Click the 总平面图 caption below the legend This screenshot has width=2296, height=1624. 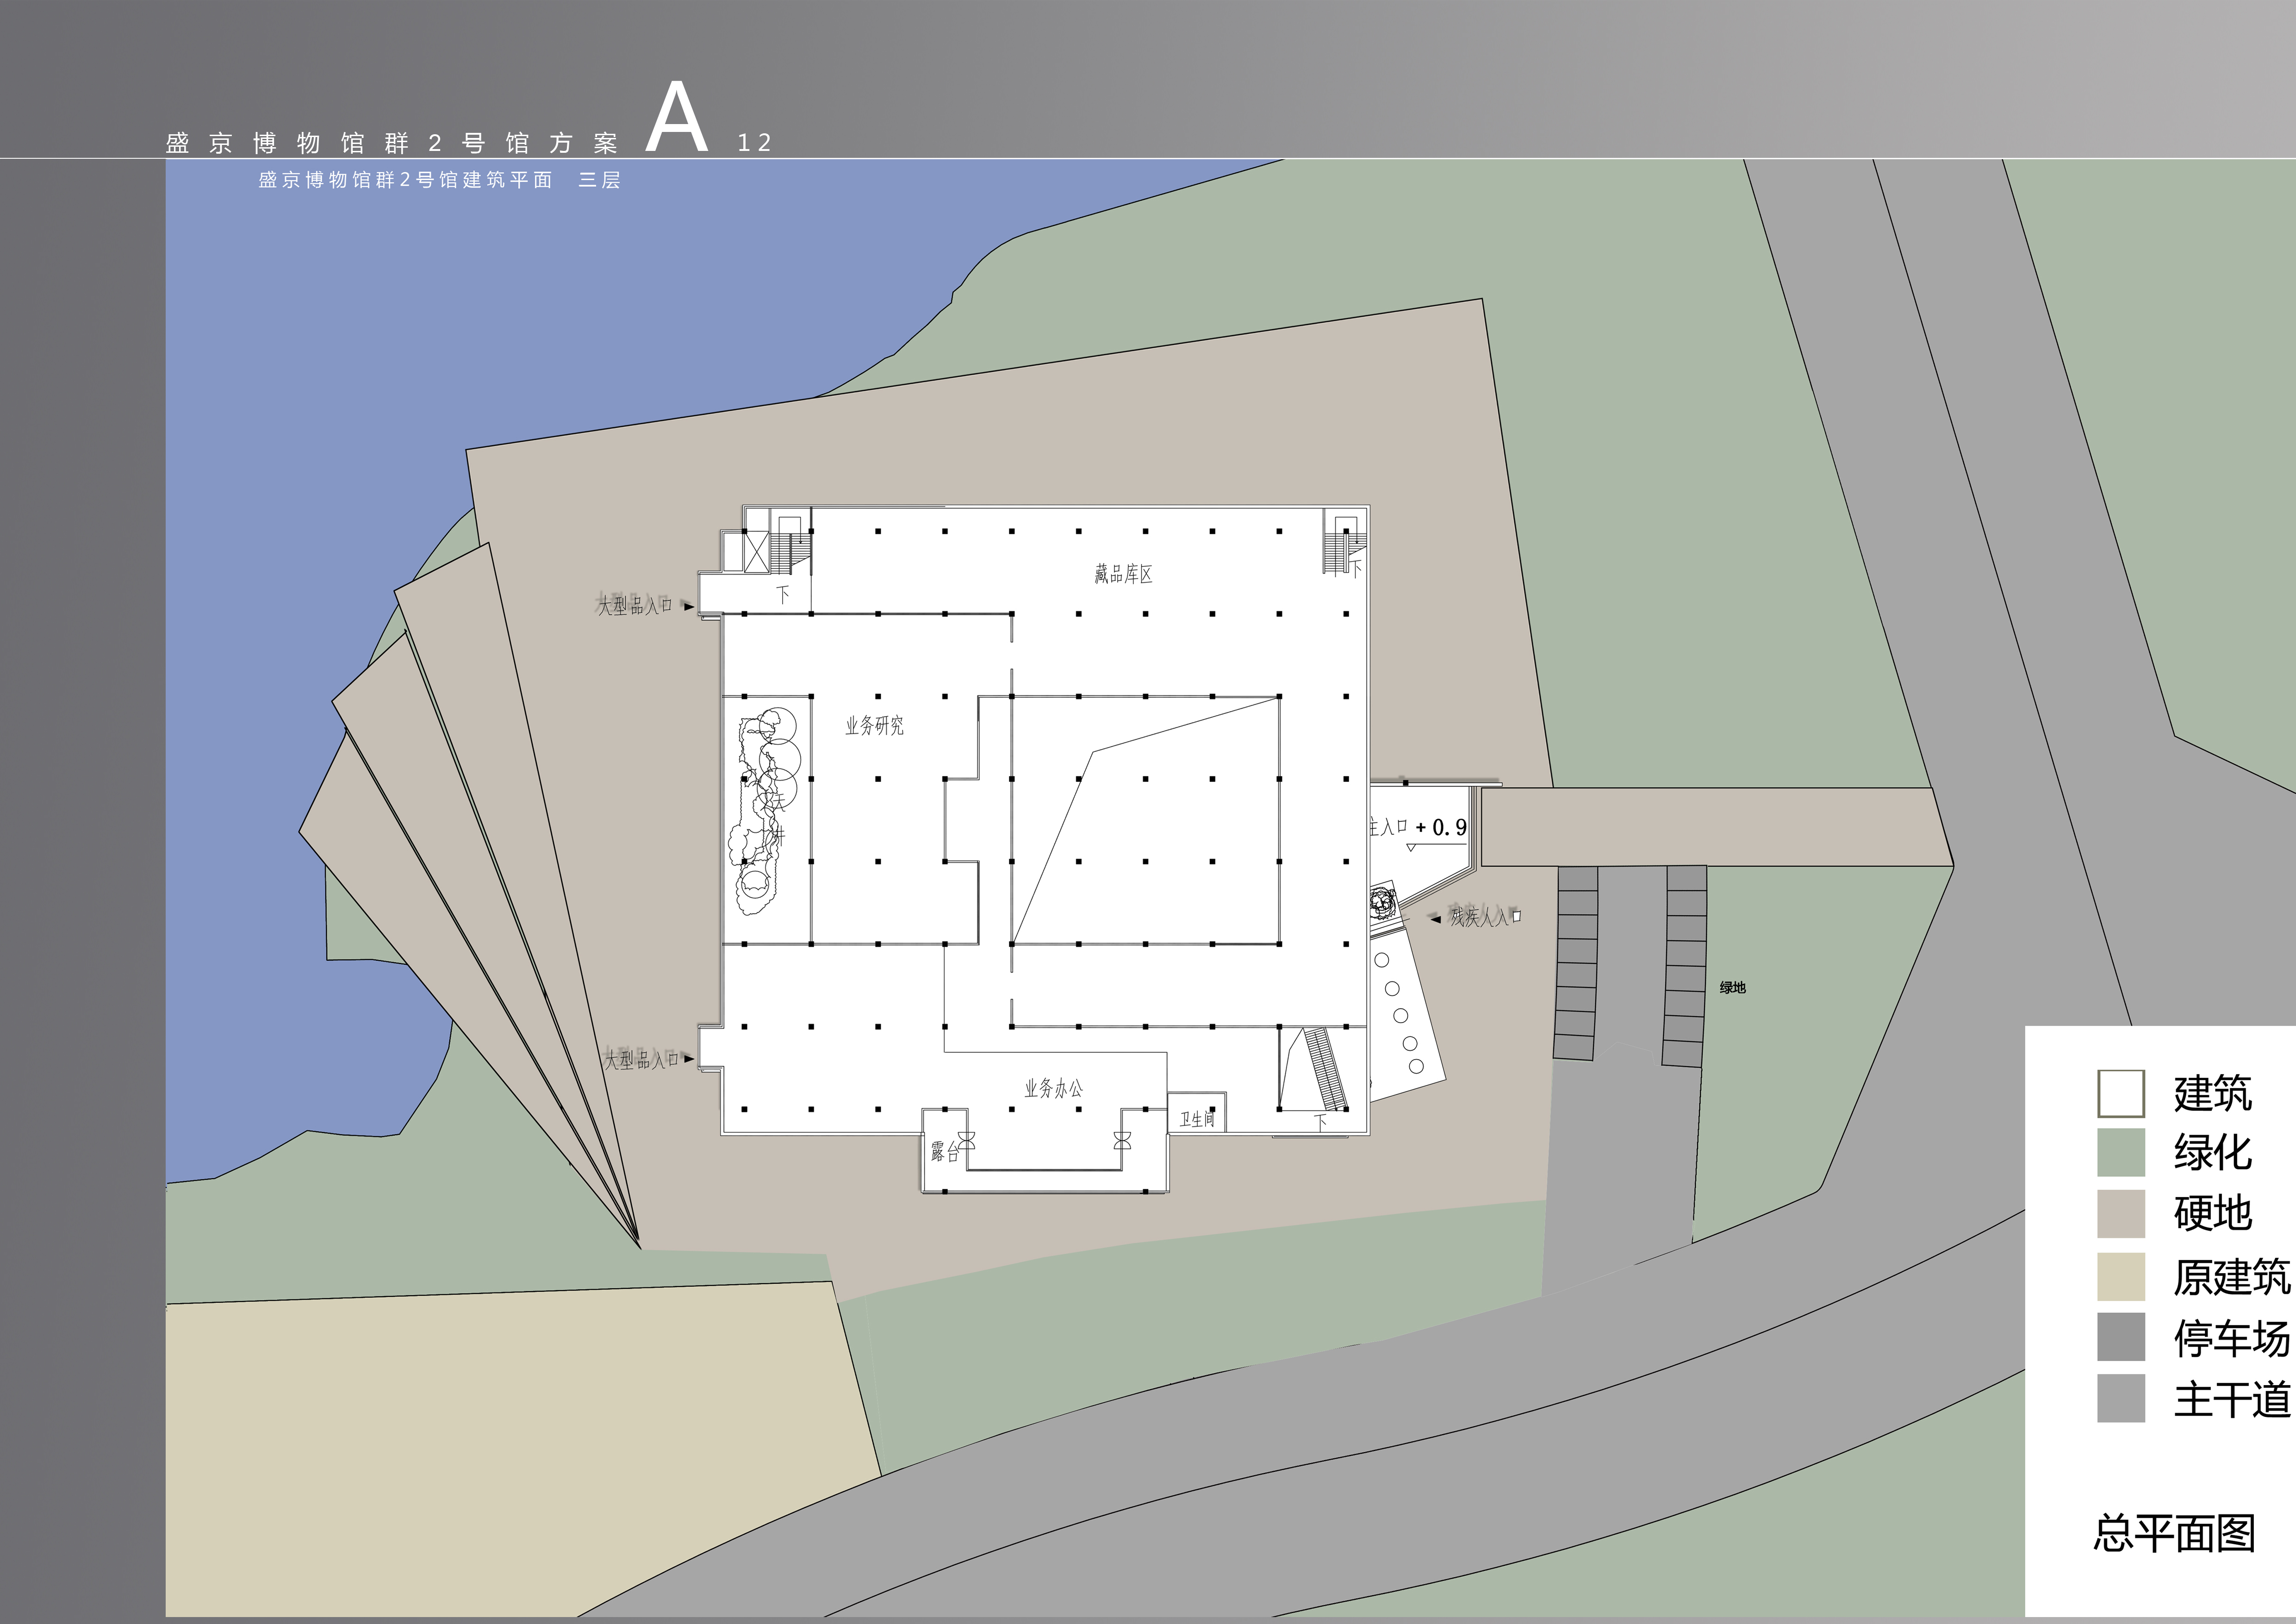coord(2174,1533)
